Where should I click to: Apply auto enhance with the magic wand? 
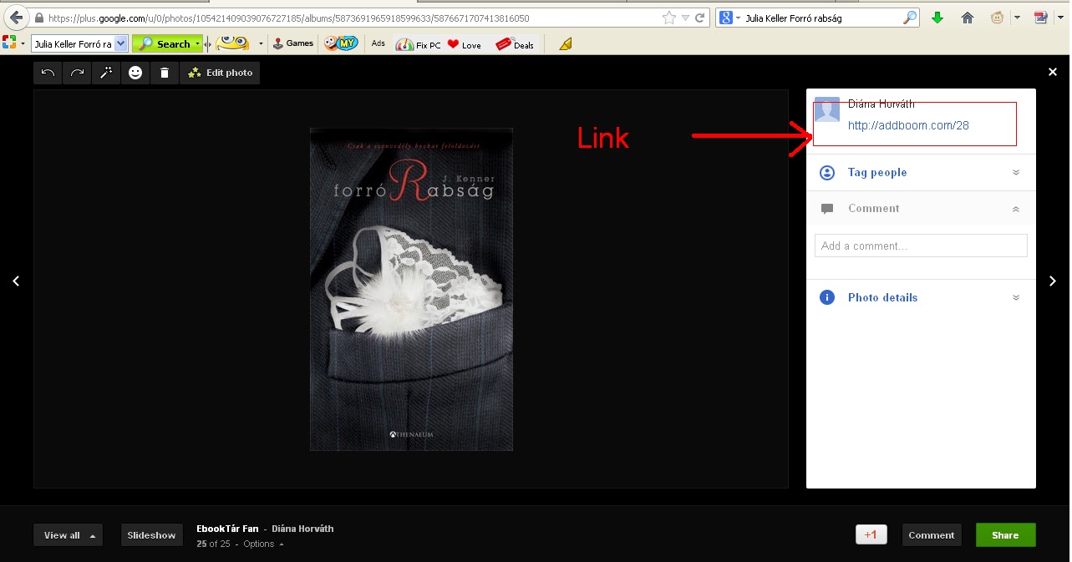[106, 73]
